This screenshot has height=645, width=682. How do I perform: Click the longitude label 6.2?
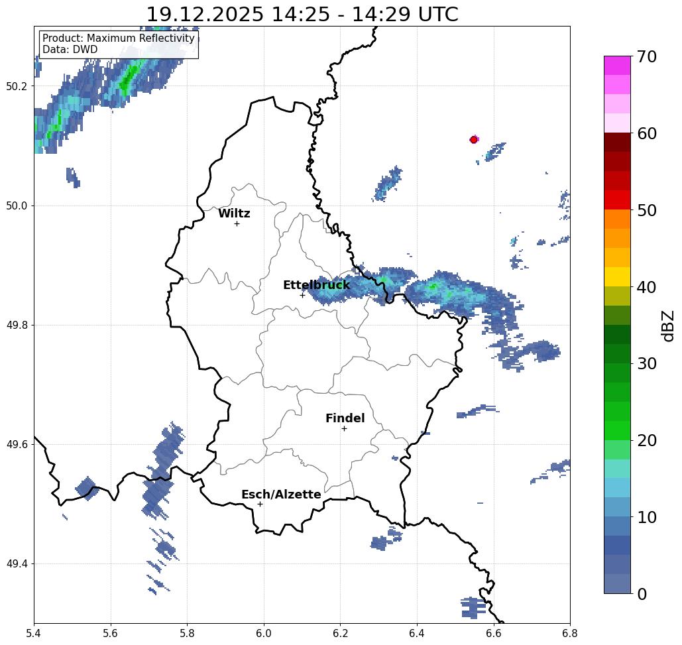click(340, 633)
